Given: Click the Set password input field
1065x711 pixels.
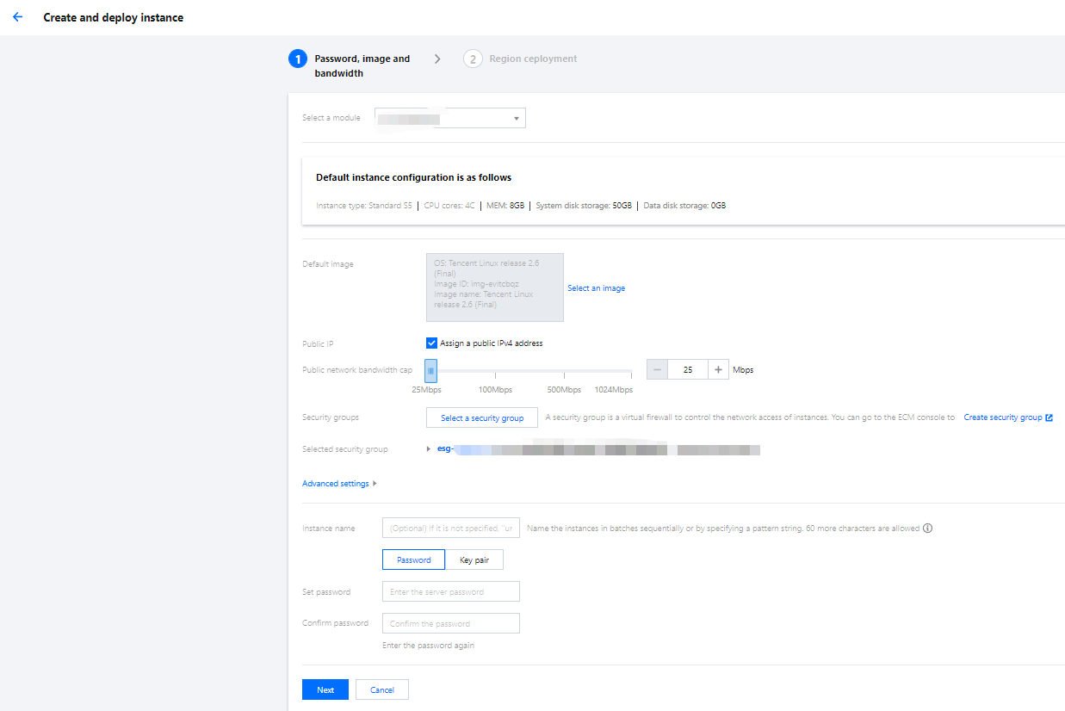Looking at the screenshot, I should pyautogui.click(x=450, y=591).
